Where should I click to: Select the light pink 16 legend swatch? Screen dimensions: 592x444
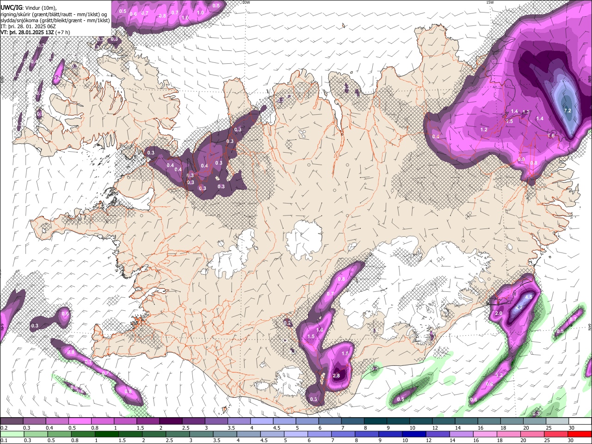(484, 434)
